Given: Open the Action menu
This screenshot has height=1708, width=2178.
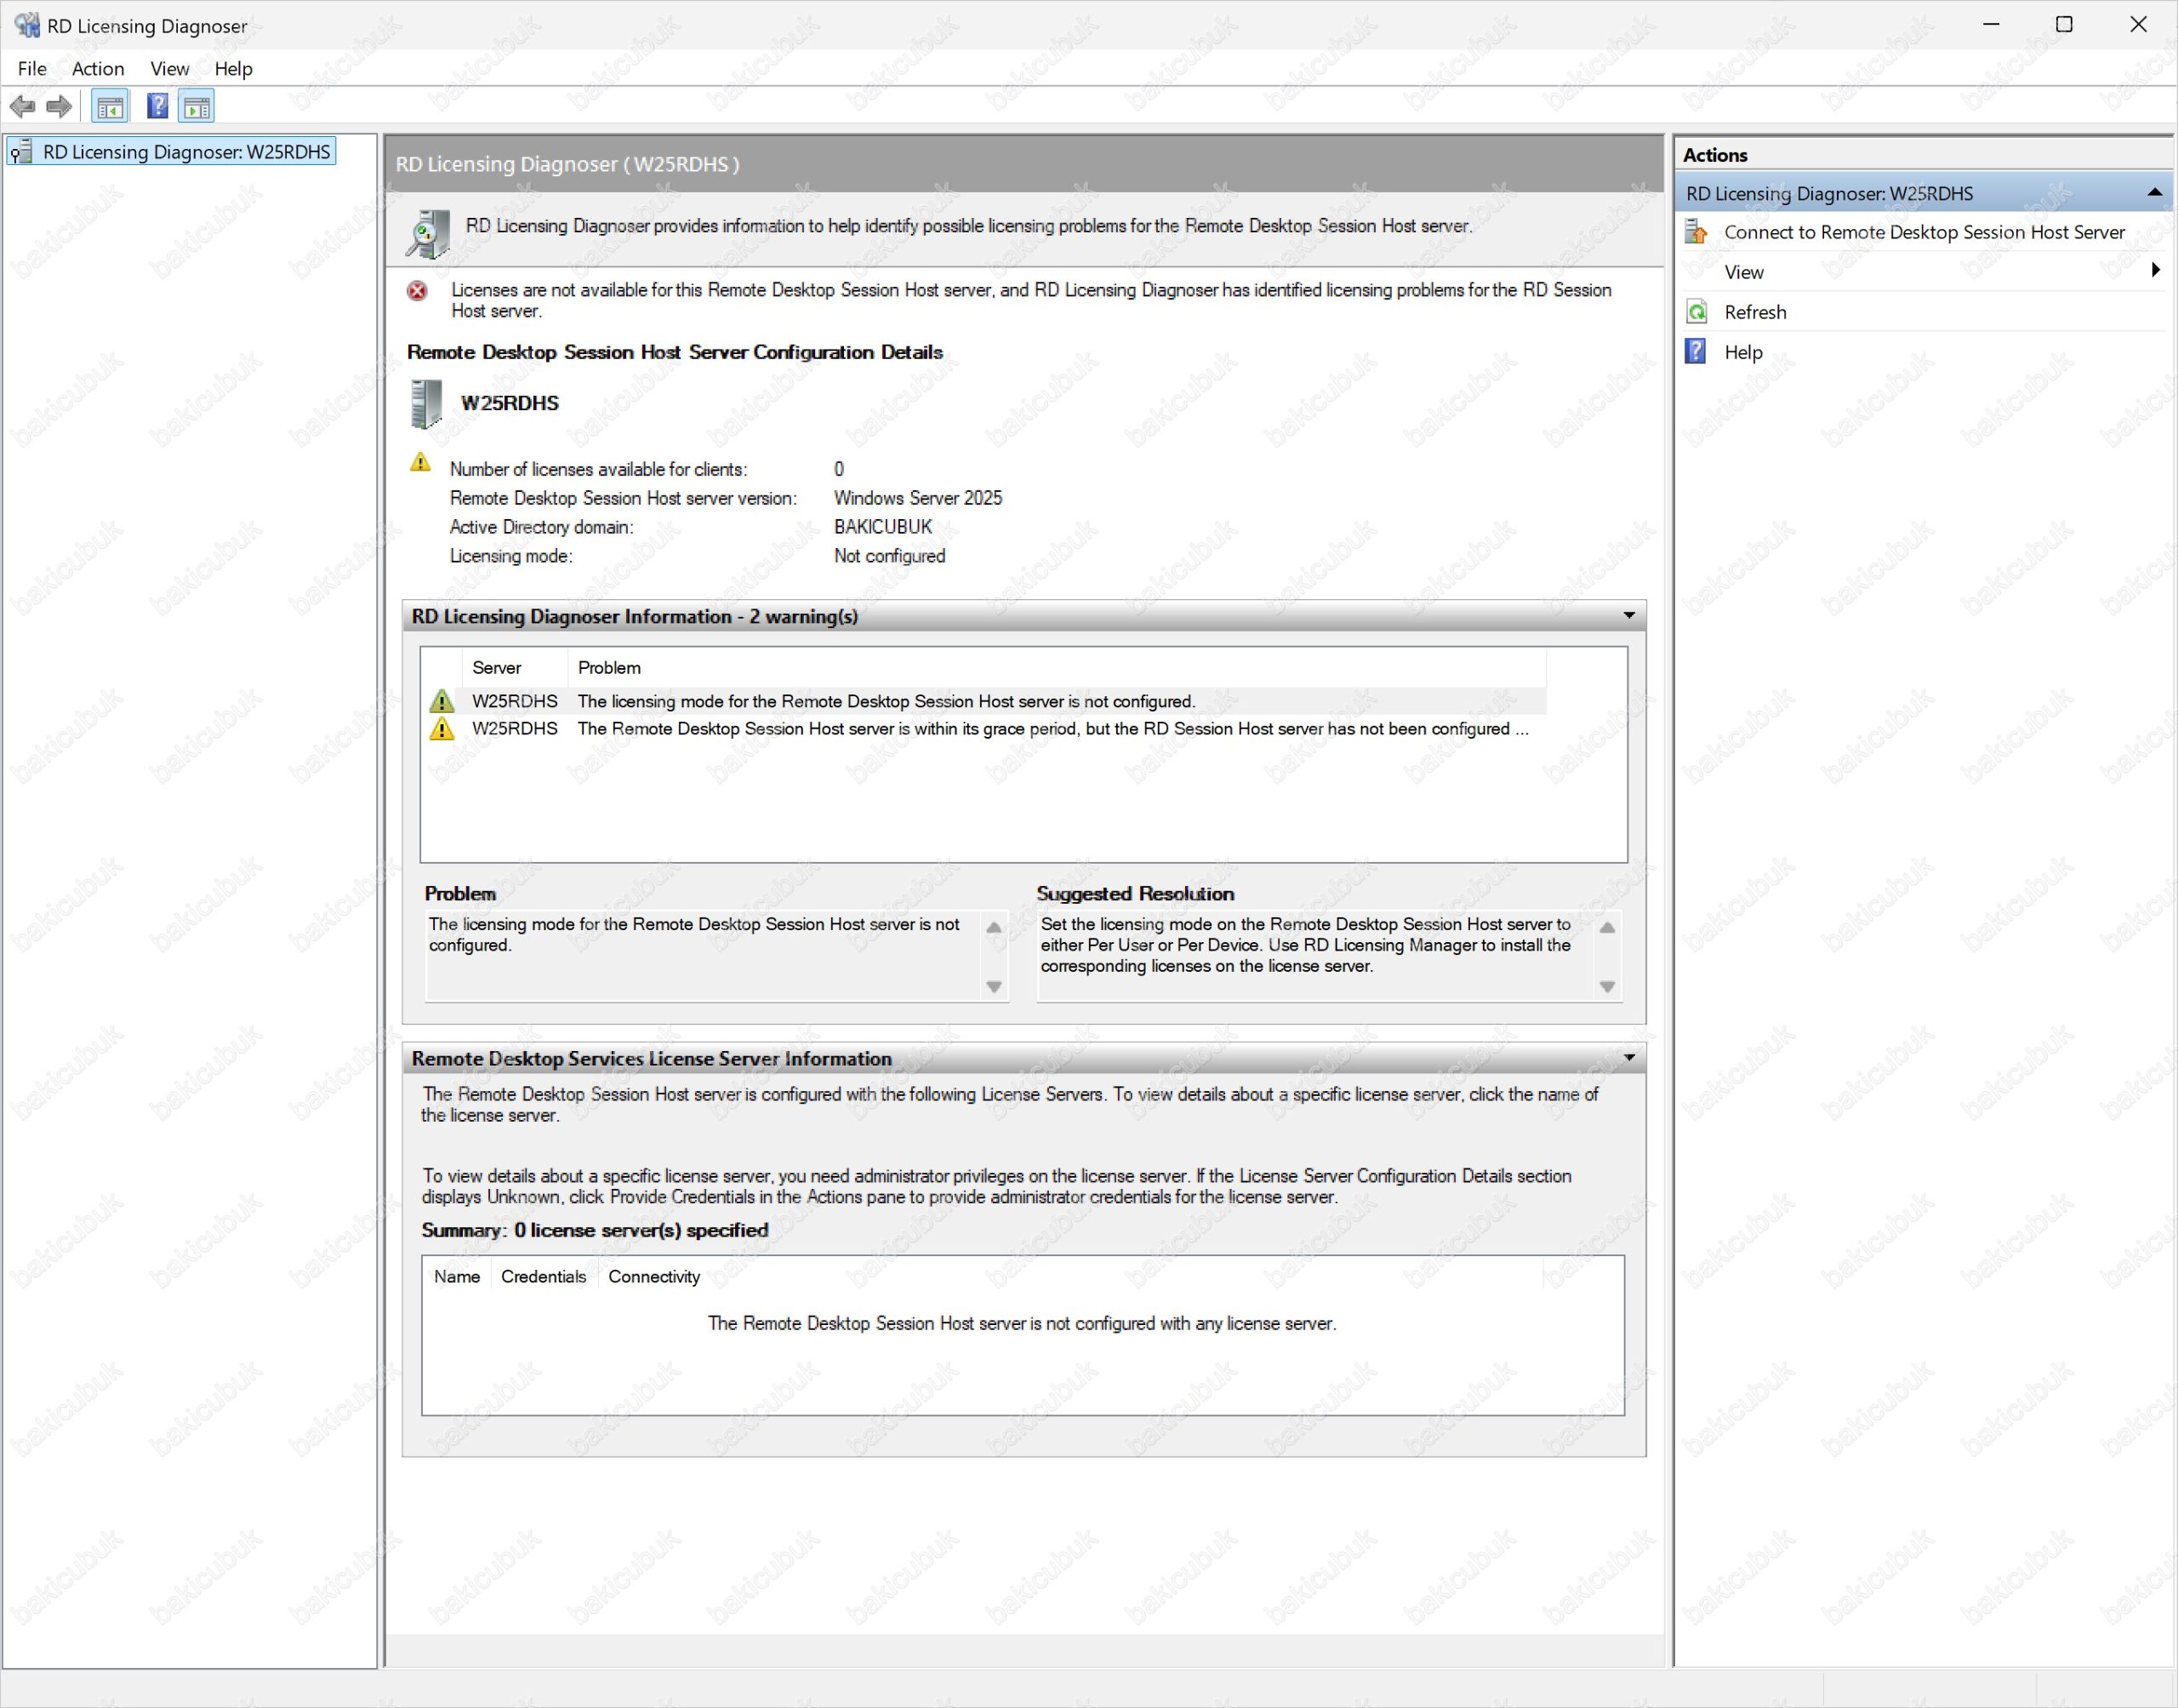Looking at the screenshot, I should (98, 68).
